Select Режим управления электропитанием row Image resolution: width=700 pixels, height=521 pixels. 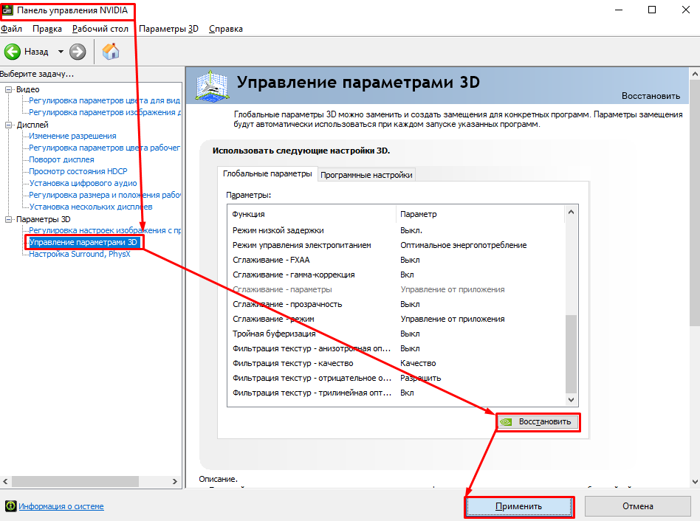click(396, 245)
